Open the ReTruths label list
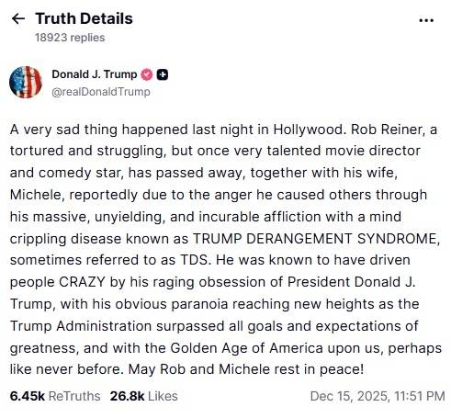The image size is (451, 418). 74,396
